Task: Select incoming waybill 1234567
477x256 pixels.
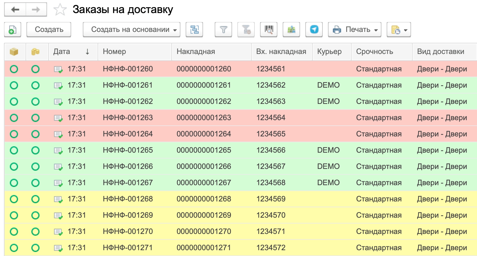Action: click(x=271, y=167)
